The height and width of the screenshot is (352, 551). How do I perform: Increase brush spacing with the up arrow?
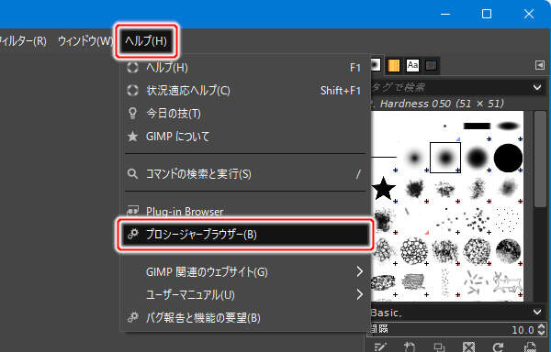(542, 326)
